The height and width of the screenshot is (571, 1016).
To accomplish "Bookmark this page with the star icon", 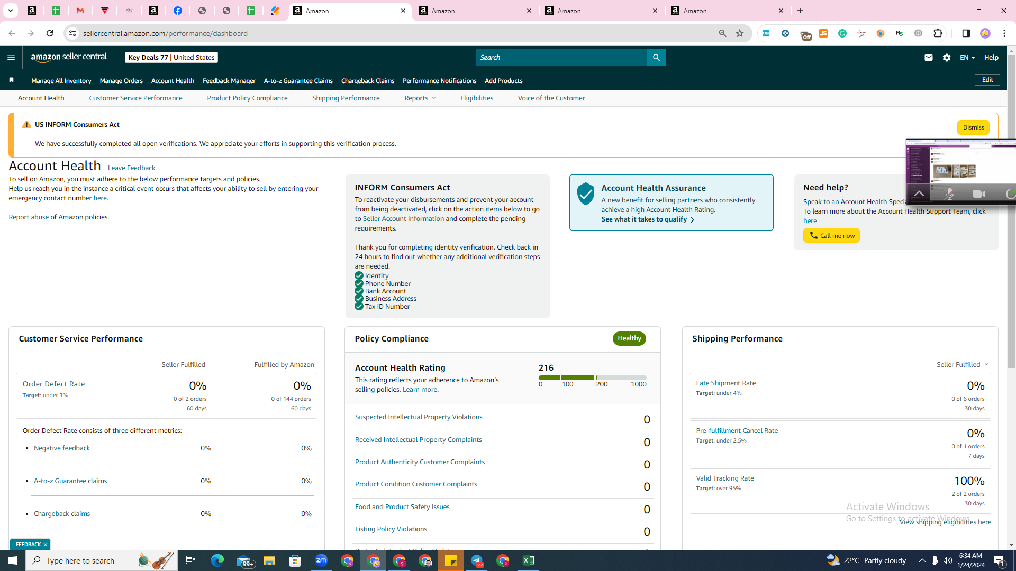I will [740, 33].
